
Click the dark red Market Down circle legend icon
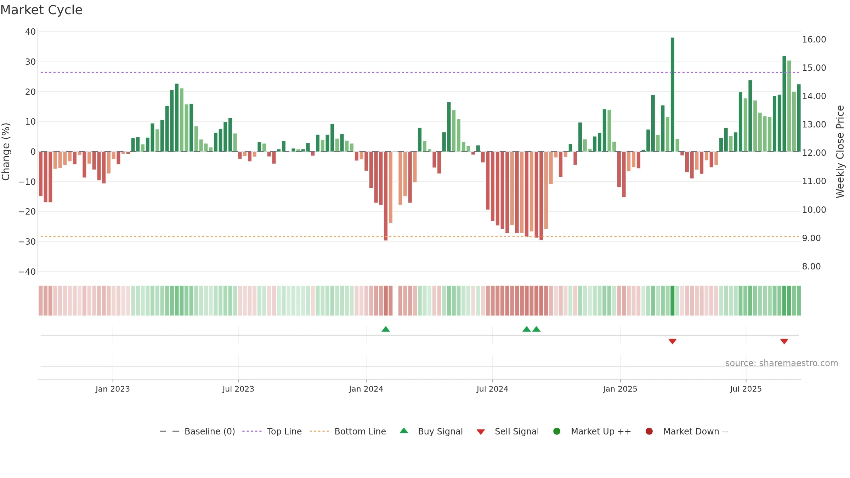[649, 431]
